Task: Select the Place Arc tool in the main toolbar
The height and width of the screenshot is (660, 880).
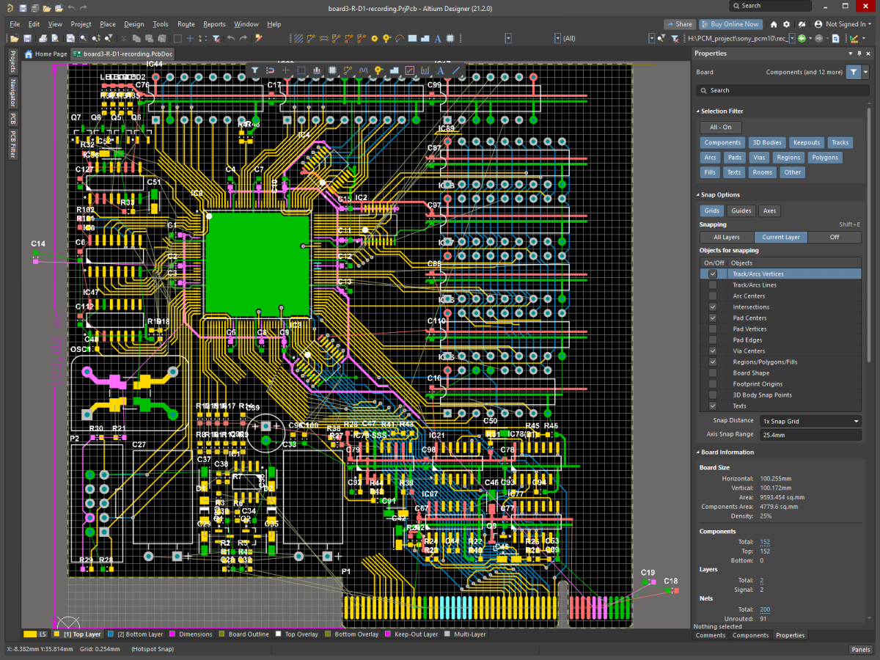Action: [x=400, y=38]
